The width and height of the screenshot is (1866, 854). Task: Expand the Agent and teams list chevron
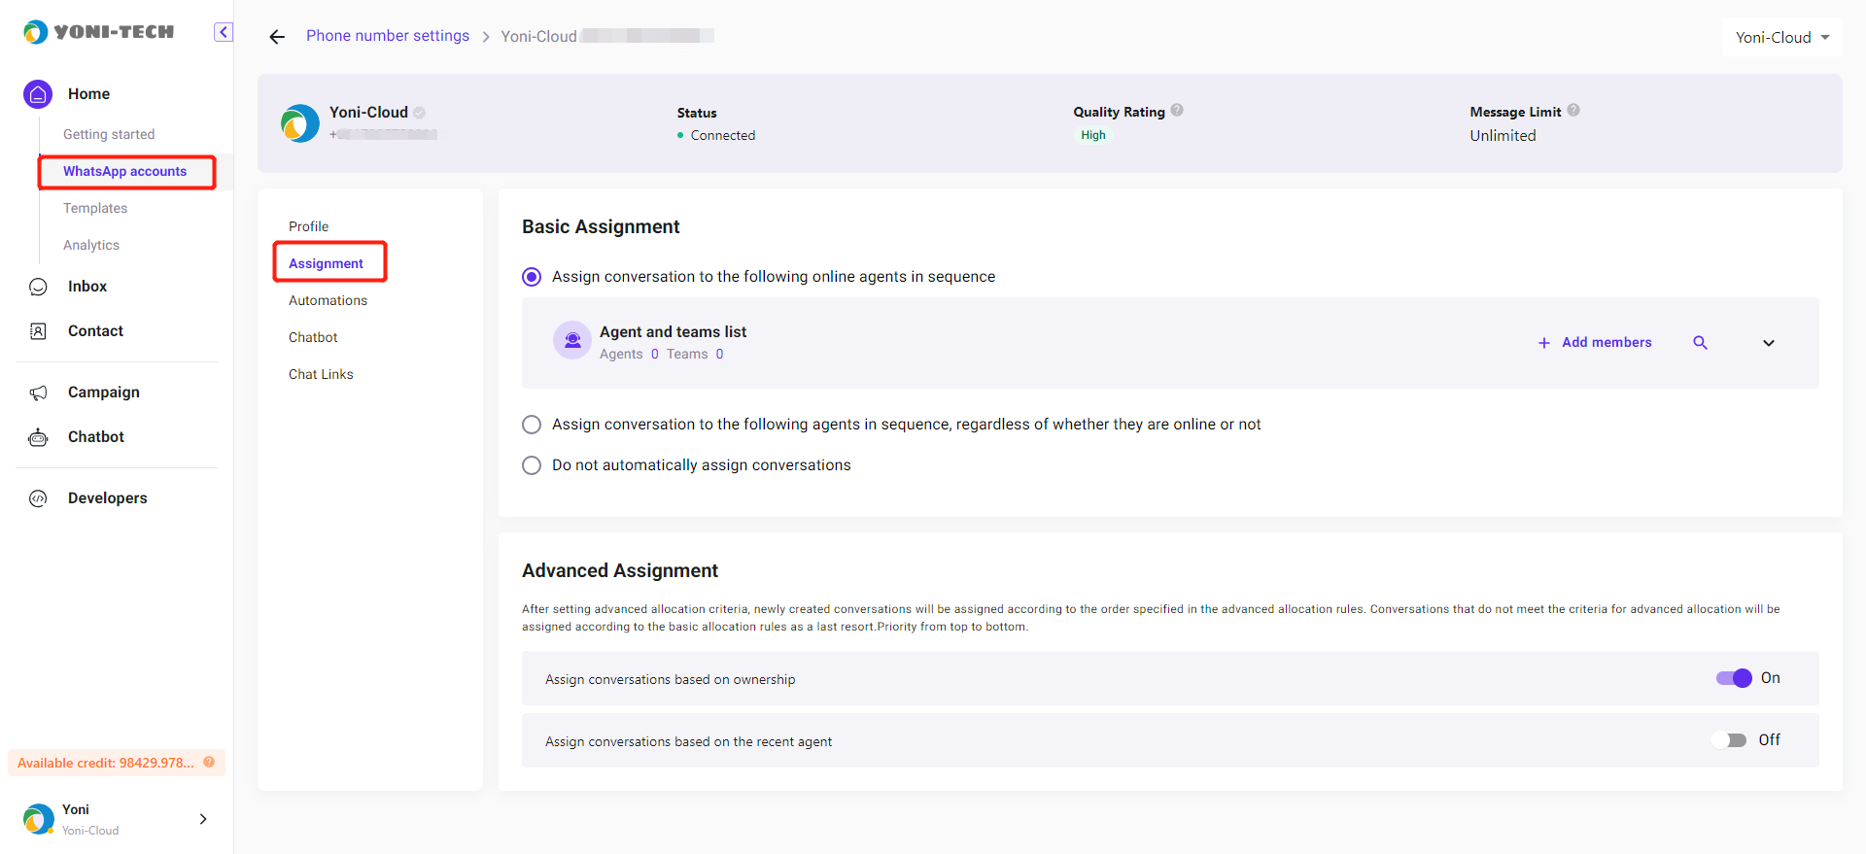coord(1769,343)
